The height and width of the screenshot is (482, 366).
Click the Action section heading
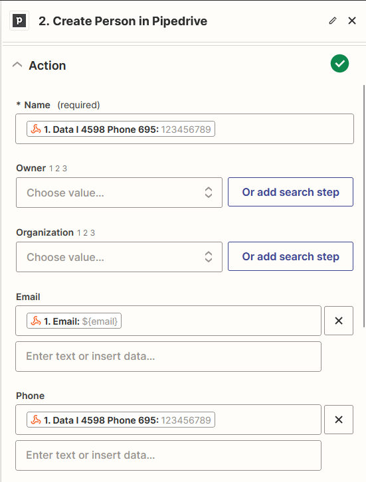(47, 66)
